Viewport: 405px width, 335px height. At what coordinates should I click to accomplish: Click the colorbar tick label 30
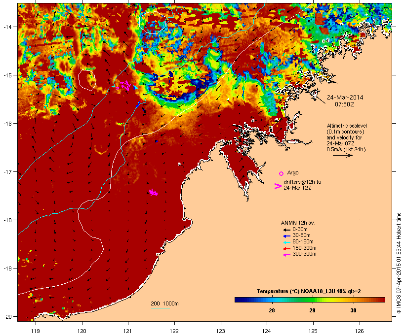pyautogui.click(x=353, y=310)
